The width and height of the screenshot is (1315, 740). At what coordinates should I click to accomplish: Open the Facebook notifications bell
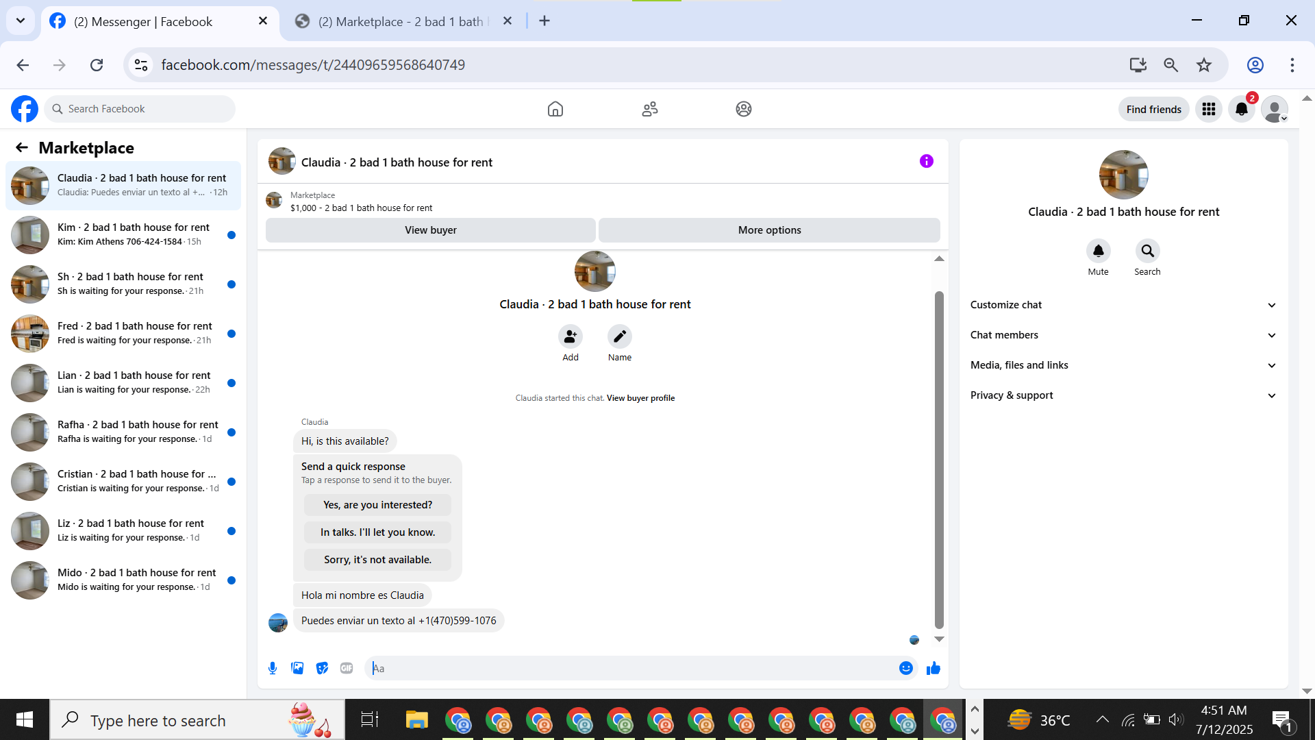coord(1241,109)
